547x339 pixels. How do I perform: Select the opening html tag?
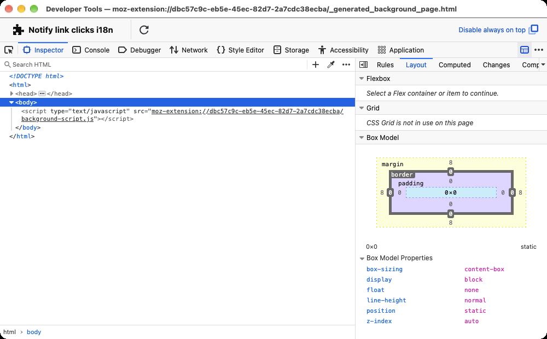(20, 85)
